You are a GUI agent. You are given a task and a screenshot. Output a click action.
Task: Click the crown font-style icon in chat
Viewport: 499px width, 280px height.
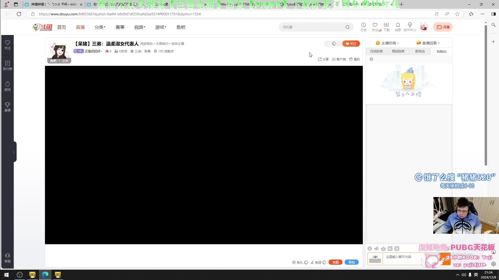[x=383, y=248]
